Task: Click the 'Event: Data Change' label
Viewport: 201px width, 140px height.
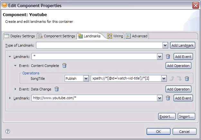Action: (35, 89)
